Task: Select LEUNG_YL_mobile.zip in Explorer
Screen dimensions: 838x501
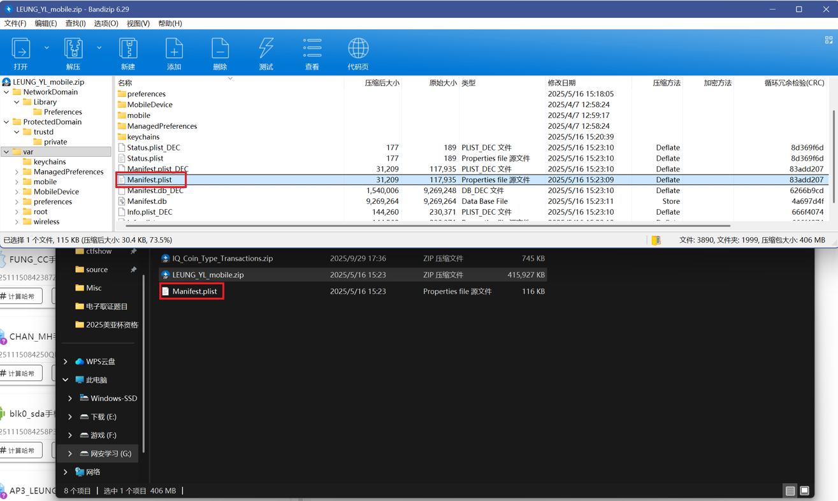Action: tap(208, 275)
